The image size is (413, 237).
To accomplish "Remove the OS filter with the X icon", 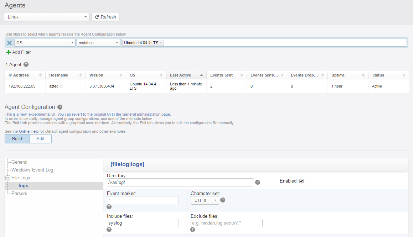I will (x=10, y=43).
